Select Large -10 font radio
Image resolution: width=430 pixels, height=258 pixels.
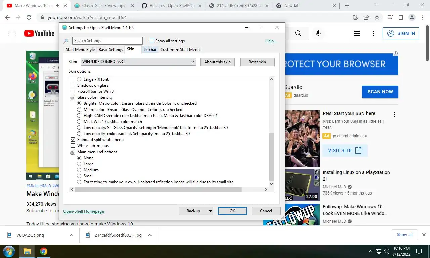[79, 79]
